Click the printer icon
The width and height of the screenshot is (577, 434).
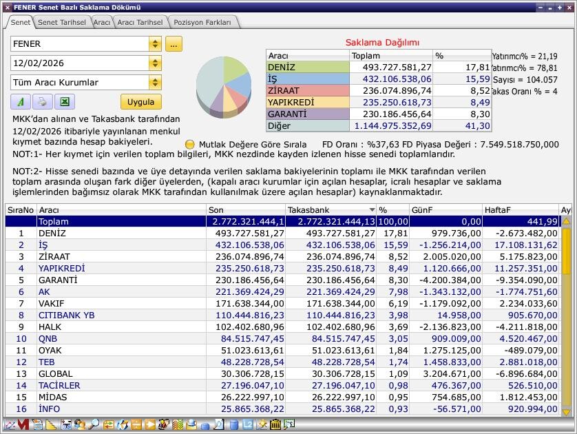click(42, 102)
